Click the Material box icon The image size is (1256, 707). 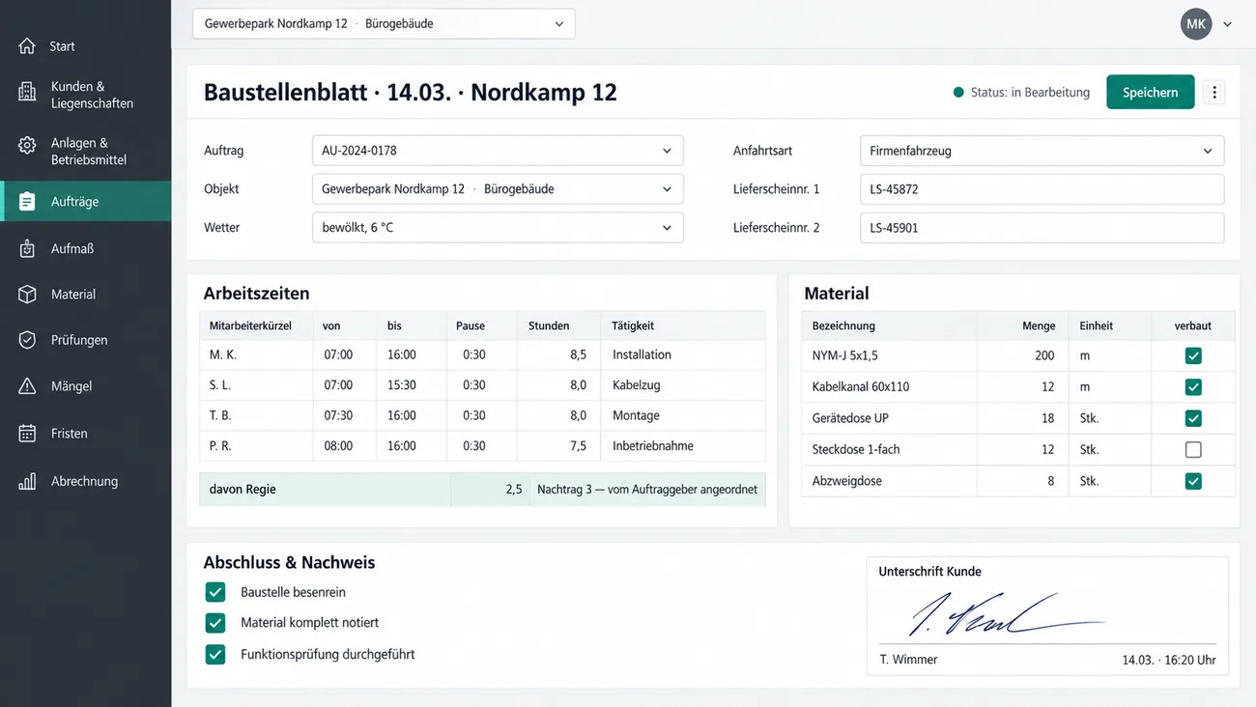point(27,294)
